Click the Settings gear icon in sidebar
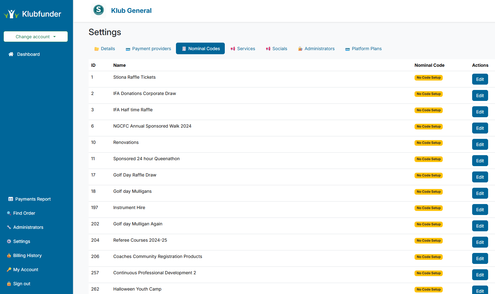 click(x=9, y=241)
